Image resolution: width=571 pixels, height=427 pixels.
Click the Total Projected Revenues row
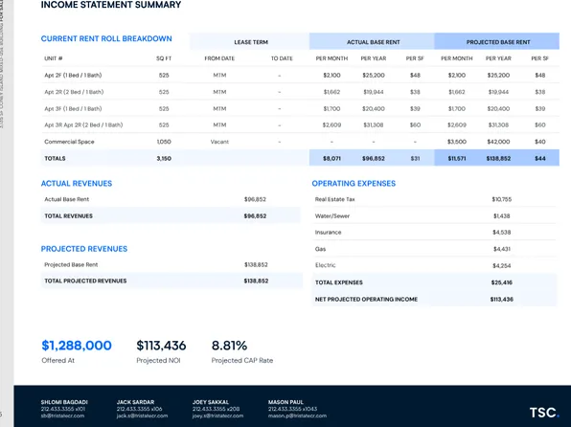171,281
